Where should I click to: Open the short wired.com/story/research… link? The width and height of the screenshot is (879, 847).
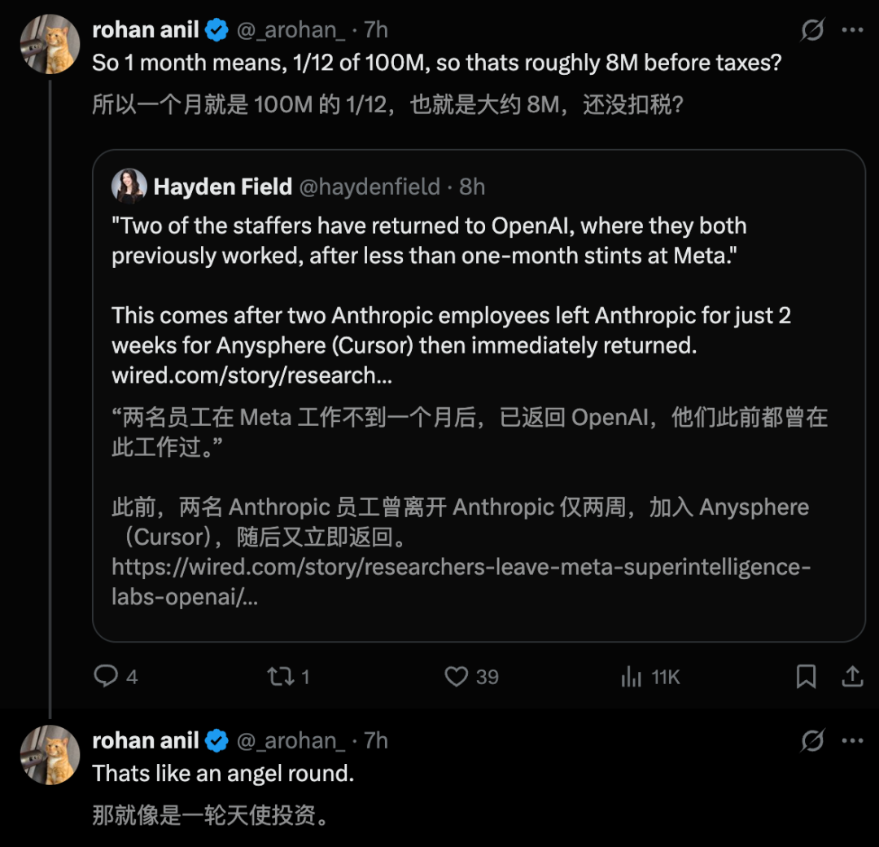pyautogui.click(x=251, y=375)
